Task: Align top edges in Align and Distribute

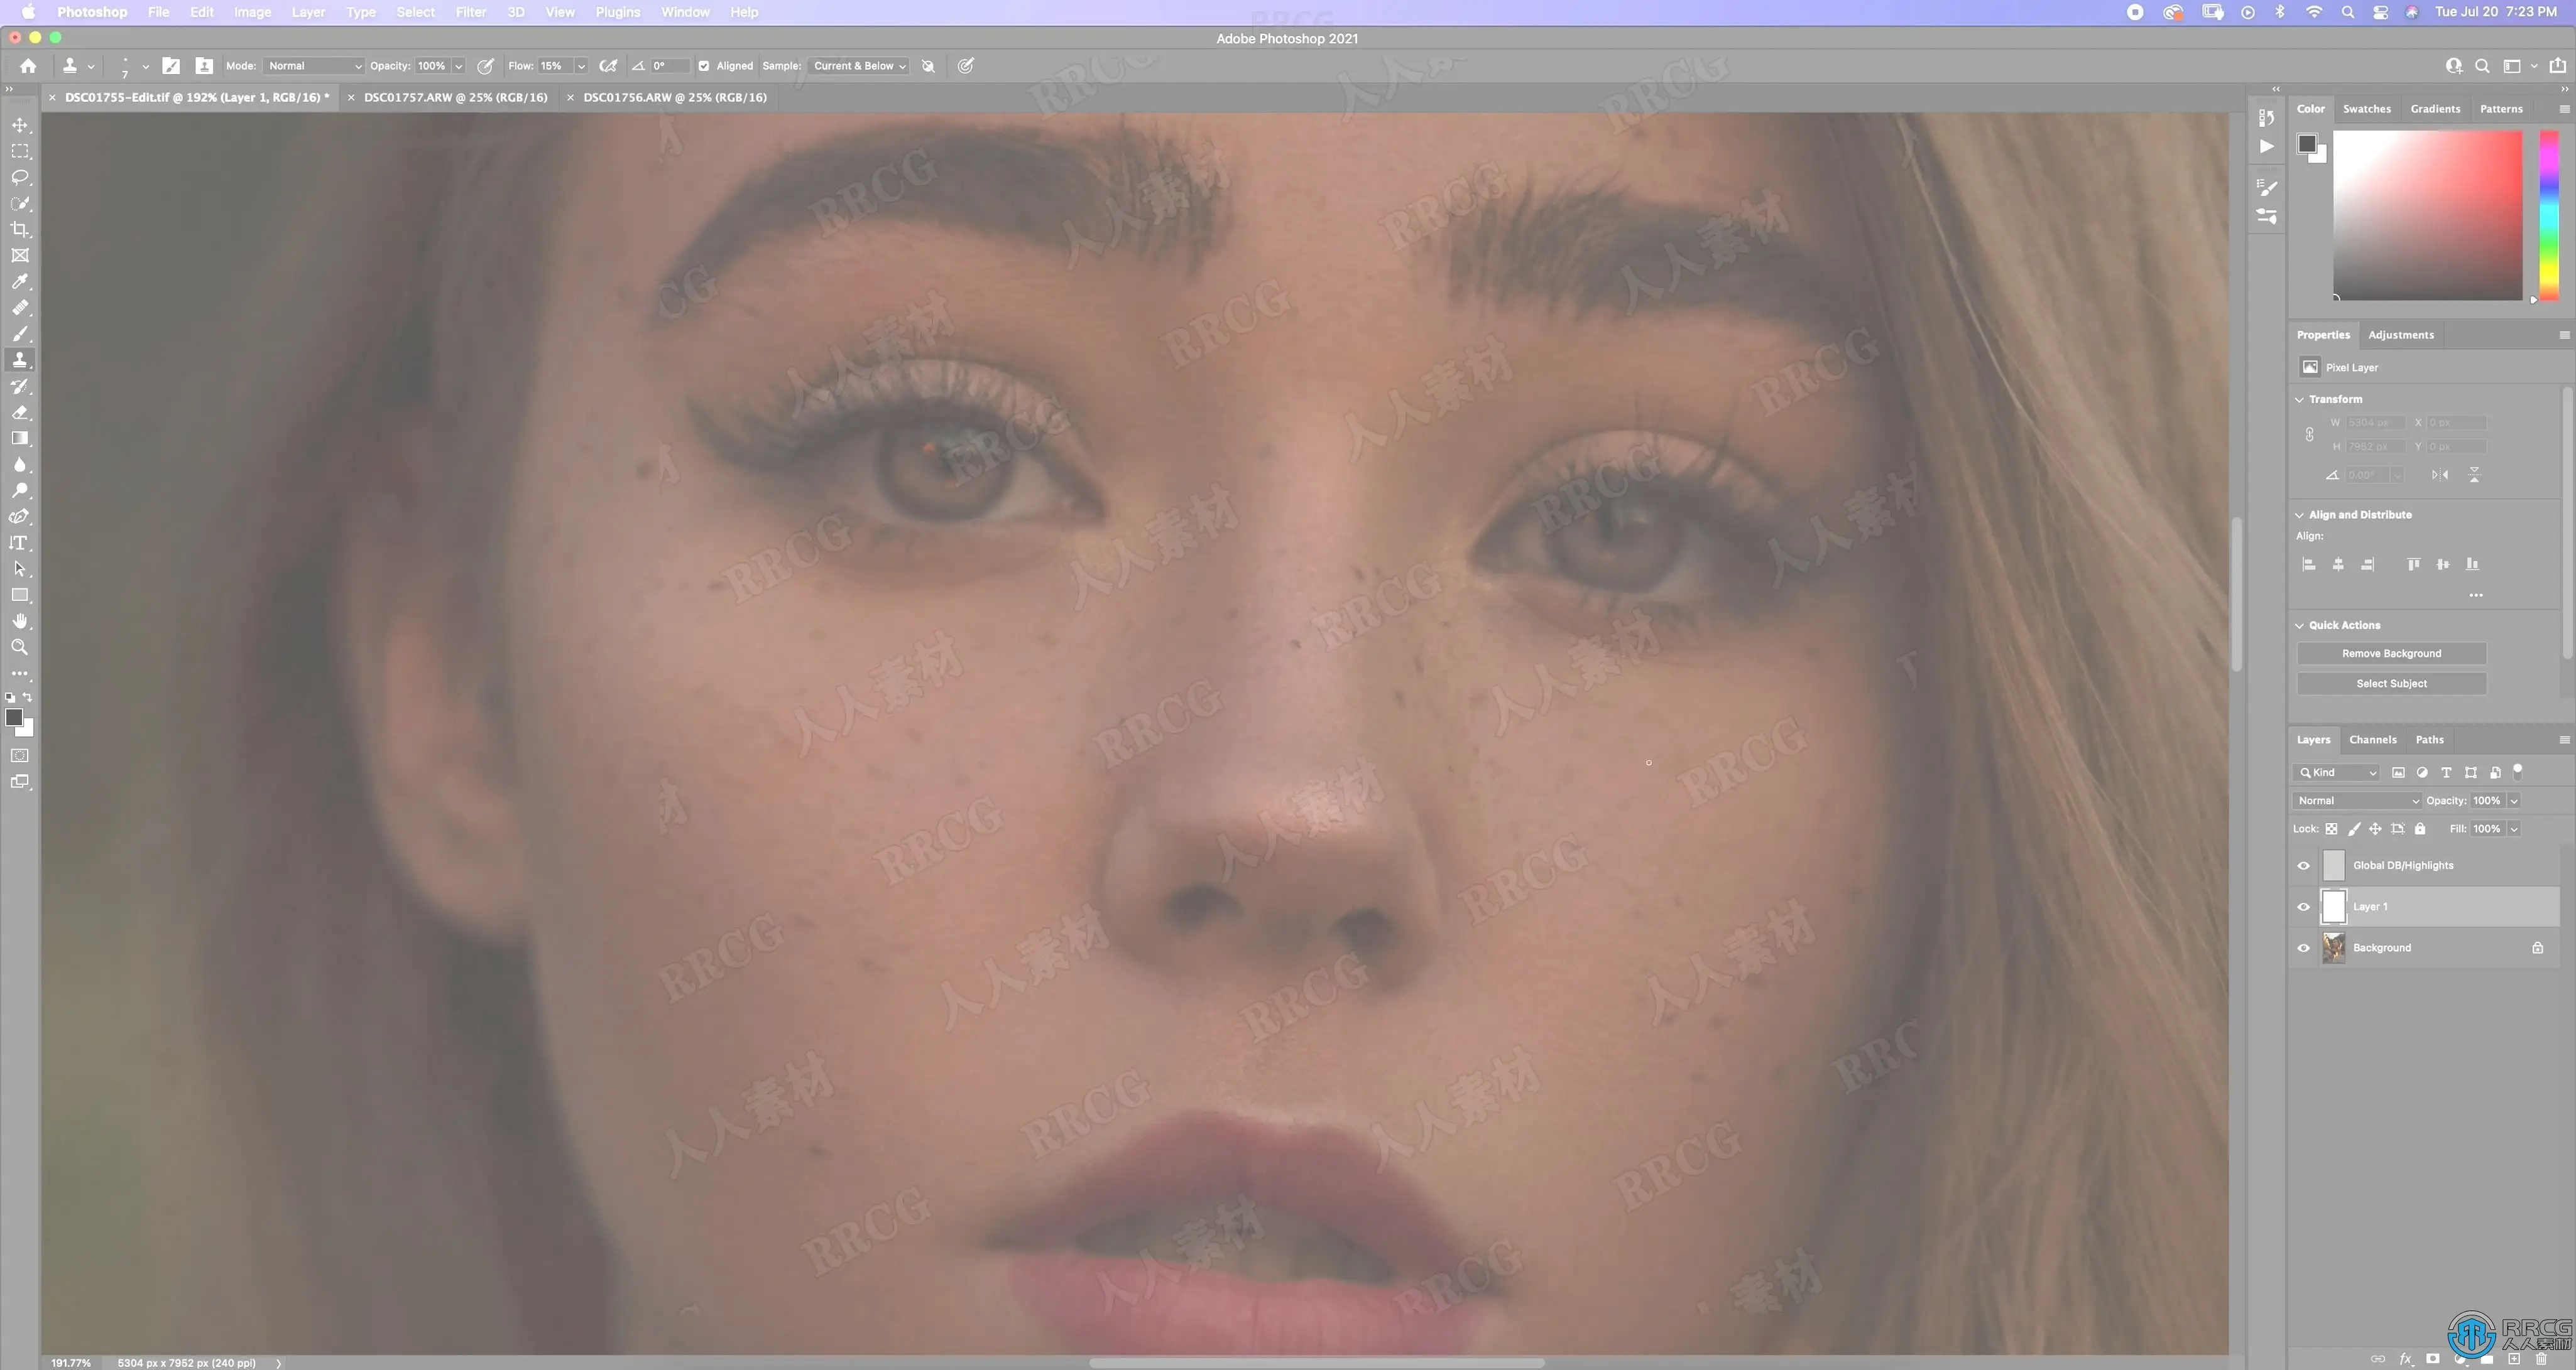Action: [2413, 564]
